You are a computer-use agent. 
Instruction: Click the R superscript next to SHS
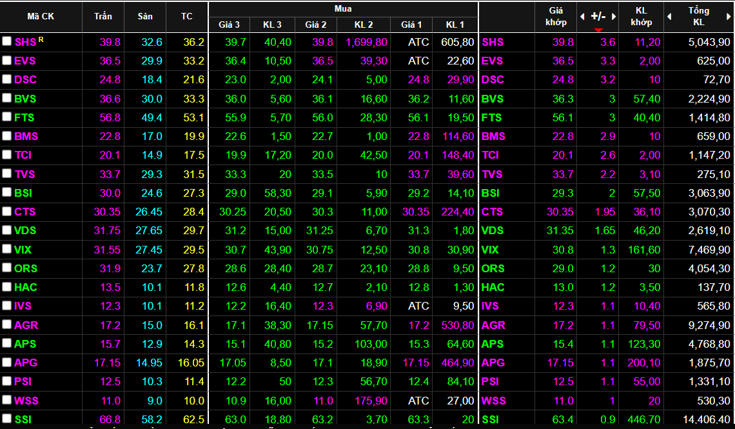click(41, 39)
